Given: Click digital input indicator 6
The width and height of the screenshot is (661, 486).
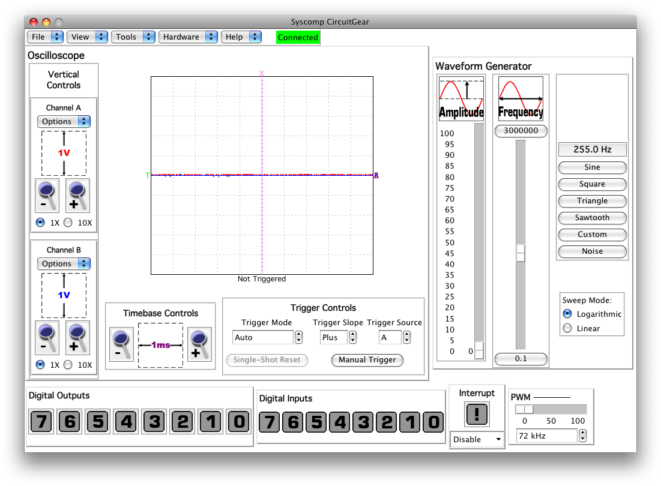Looking at the screenshot, I should (293, 422).
